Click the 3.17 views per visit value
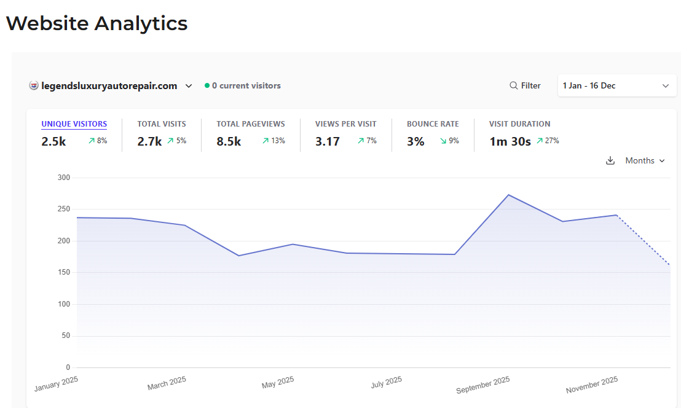Viewport: 681px width, 408px height. 328,141
